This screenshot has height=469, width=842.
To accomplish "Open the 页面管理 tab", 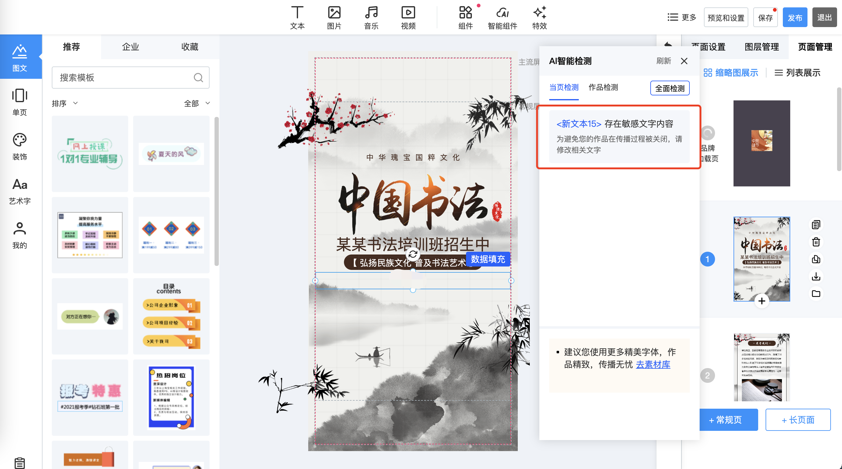I will point(815,47).
